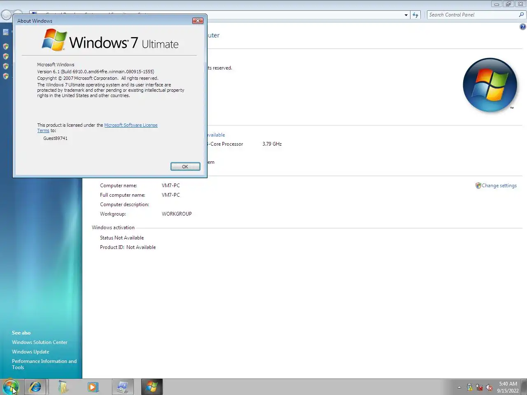Click the blue help question mark icon
Viewport: 527px width, 395px height.
[522, 27]
